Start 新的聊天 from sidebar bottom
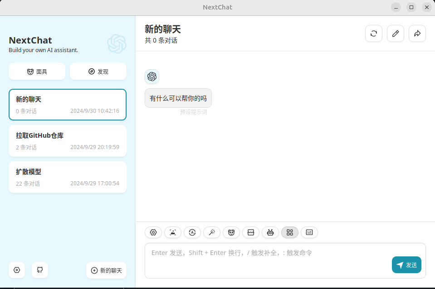435x289 pixels. tap(107, 270)
